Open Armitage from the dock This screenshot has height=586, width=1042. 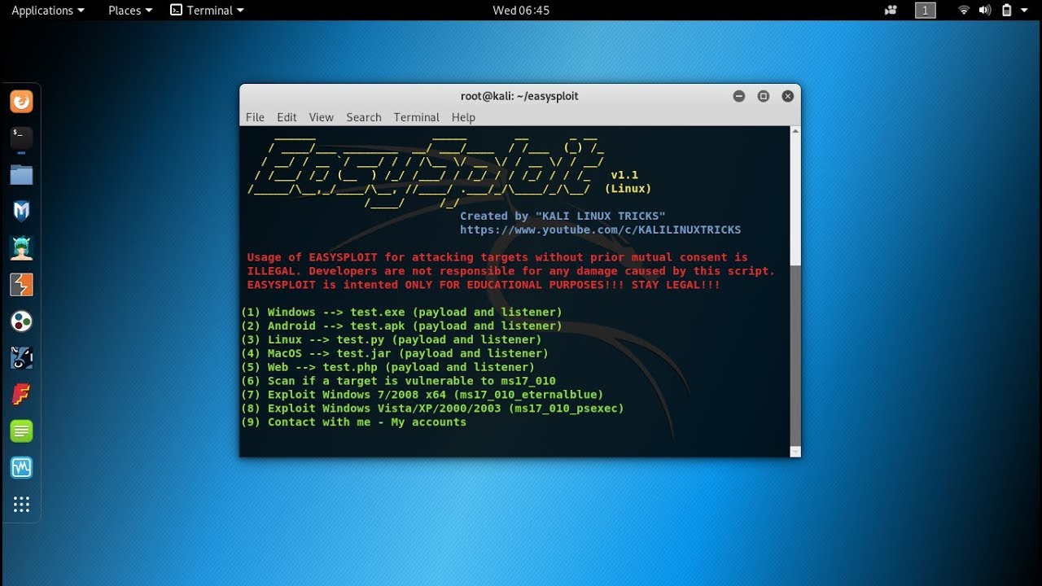20,248
